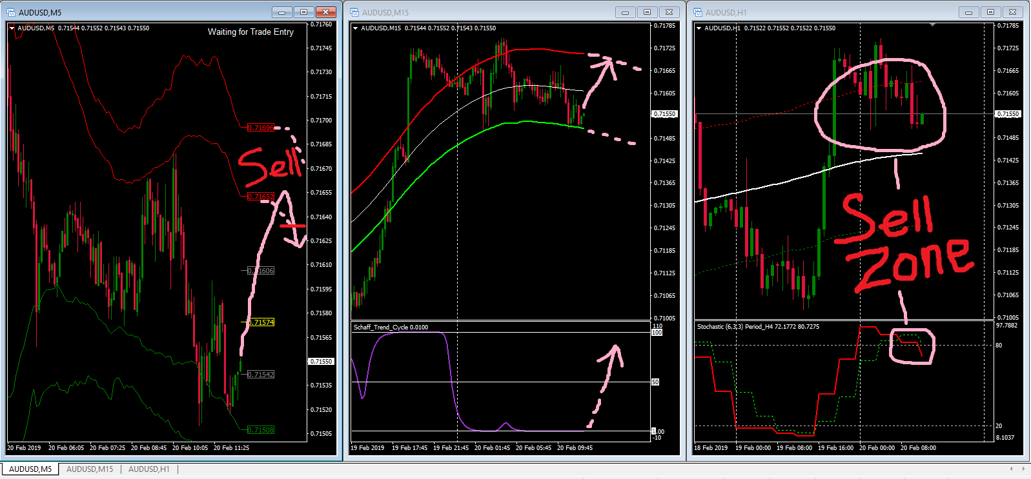Minimize the AUDUSD,M15 chart window
Screen dimensions: 1031x479
pyautogui.click(x=625, y=12)
